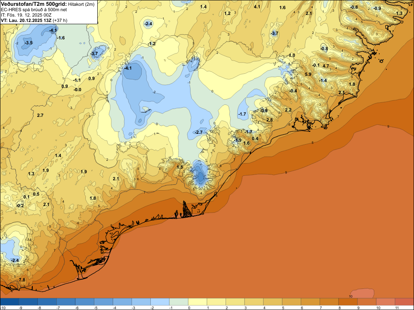
Task: Pick the legend swatch between -10 and -9
Action: pos(10,302)
